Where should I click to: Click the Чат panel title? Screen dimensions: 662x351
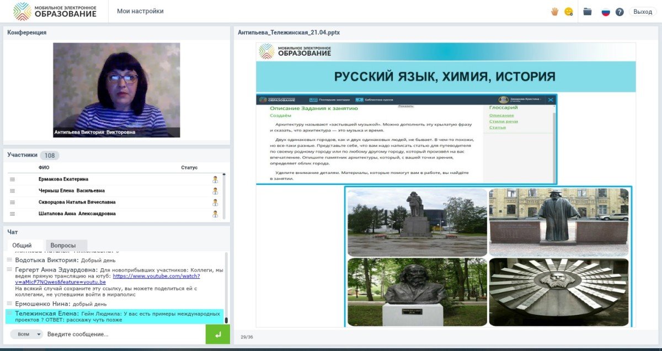point(13,232)
